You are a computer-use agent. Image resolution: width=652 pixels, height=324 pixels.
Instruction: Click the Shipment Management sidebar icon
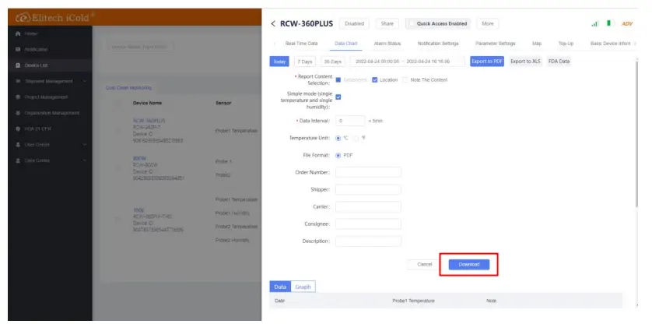[18, 81]
